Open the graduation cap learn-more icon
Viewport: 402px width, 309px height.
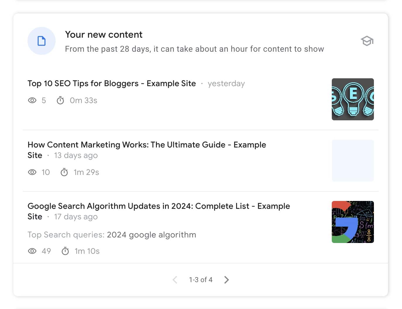tap(367, 41)
